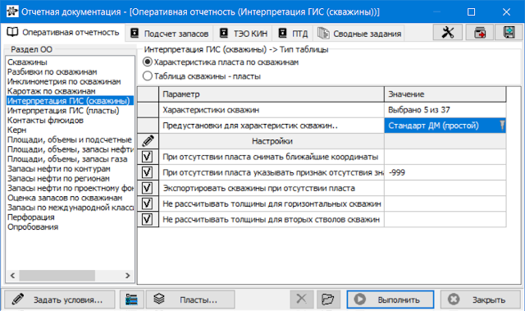Click the -999 value field
525x311 pixels.
tap(445, 172)
